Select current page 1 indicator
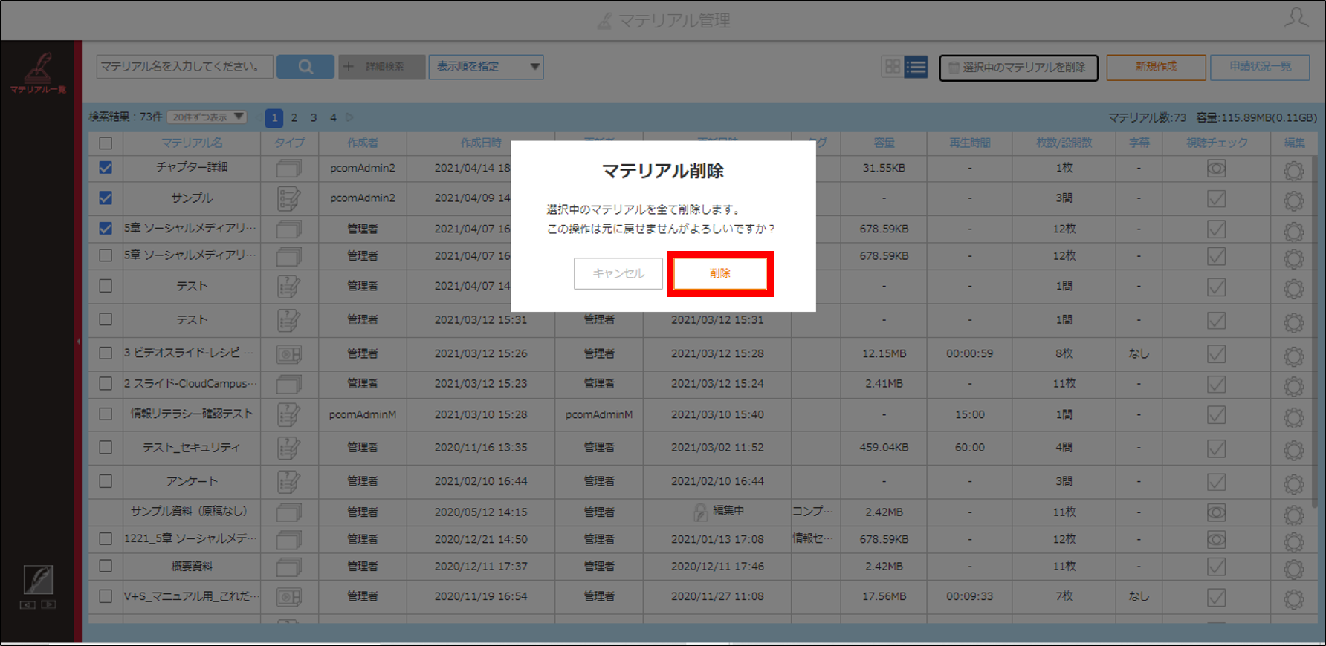 (274, 117)
